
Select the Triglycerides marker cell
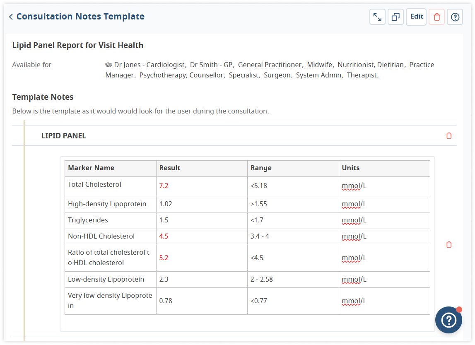point(111,220)
